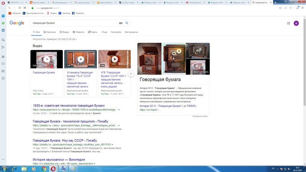
Task: Play video УГБ Говорящая бумага СССР 1941
Action: coord(114,59)
